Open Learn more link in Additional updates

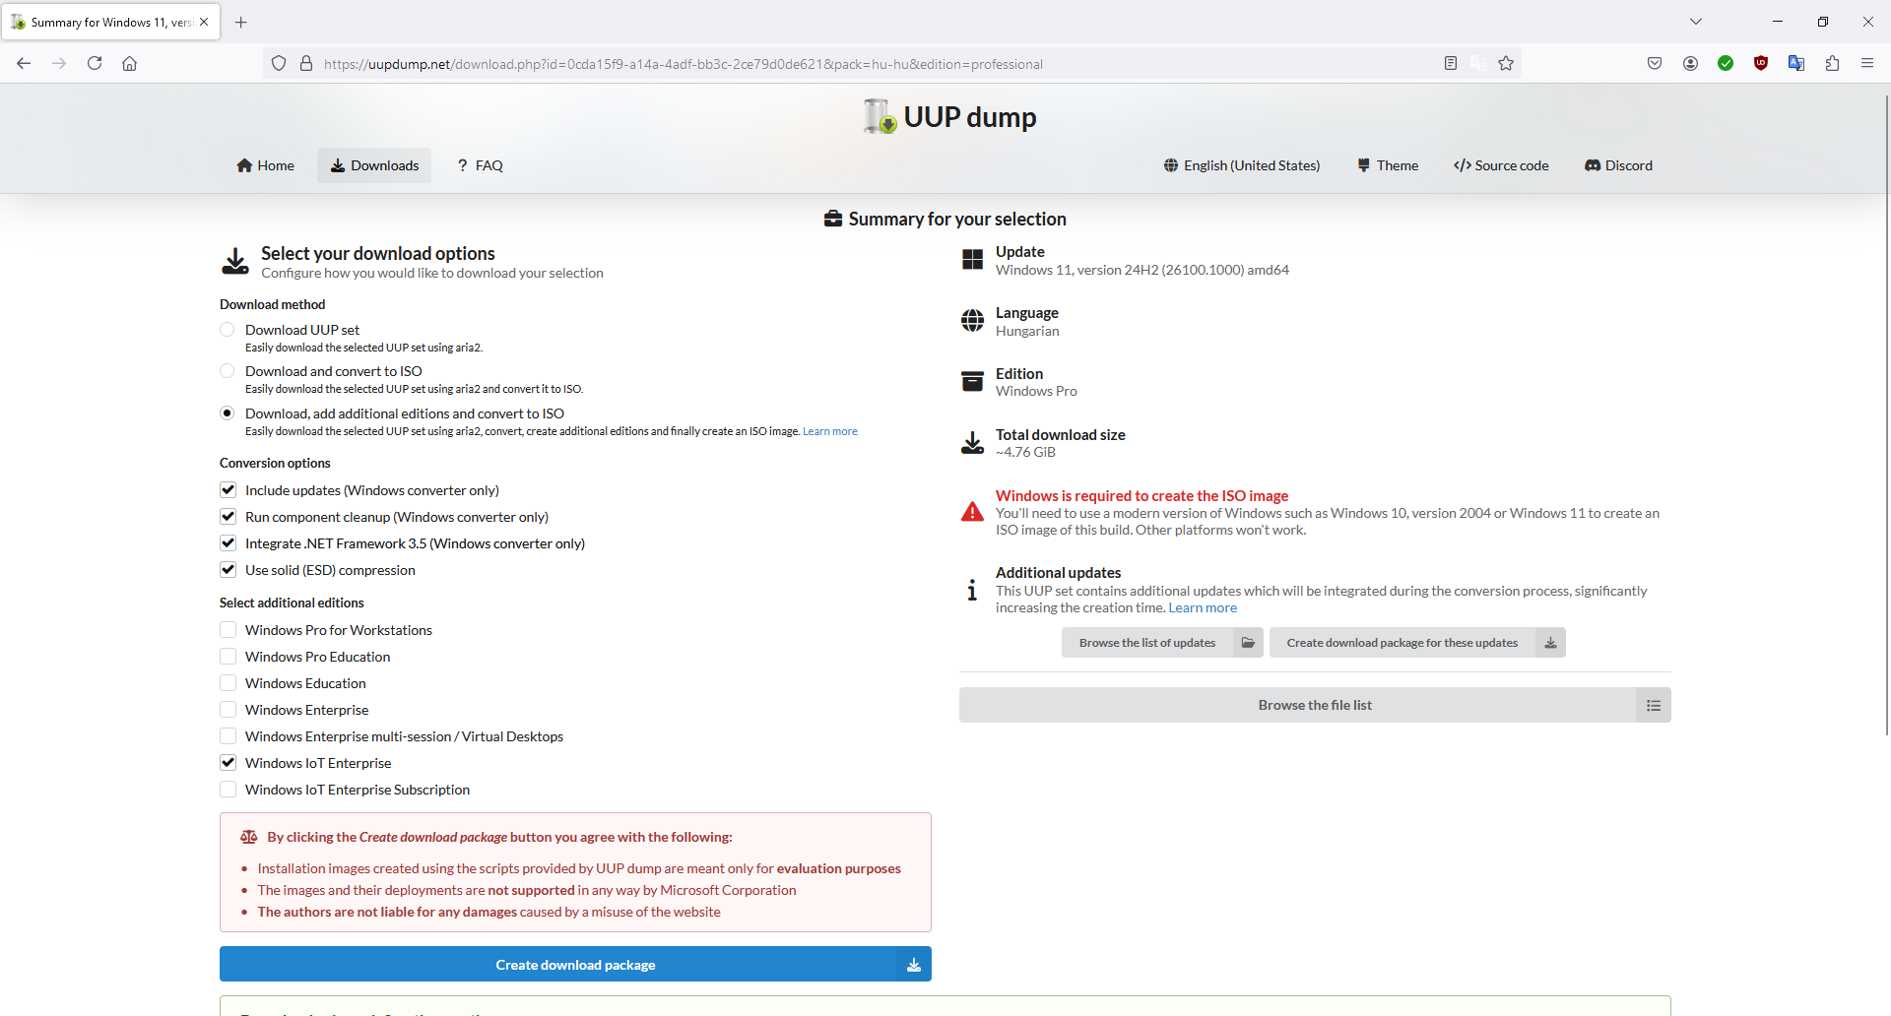[1203, 607]
